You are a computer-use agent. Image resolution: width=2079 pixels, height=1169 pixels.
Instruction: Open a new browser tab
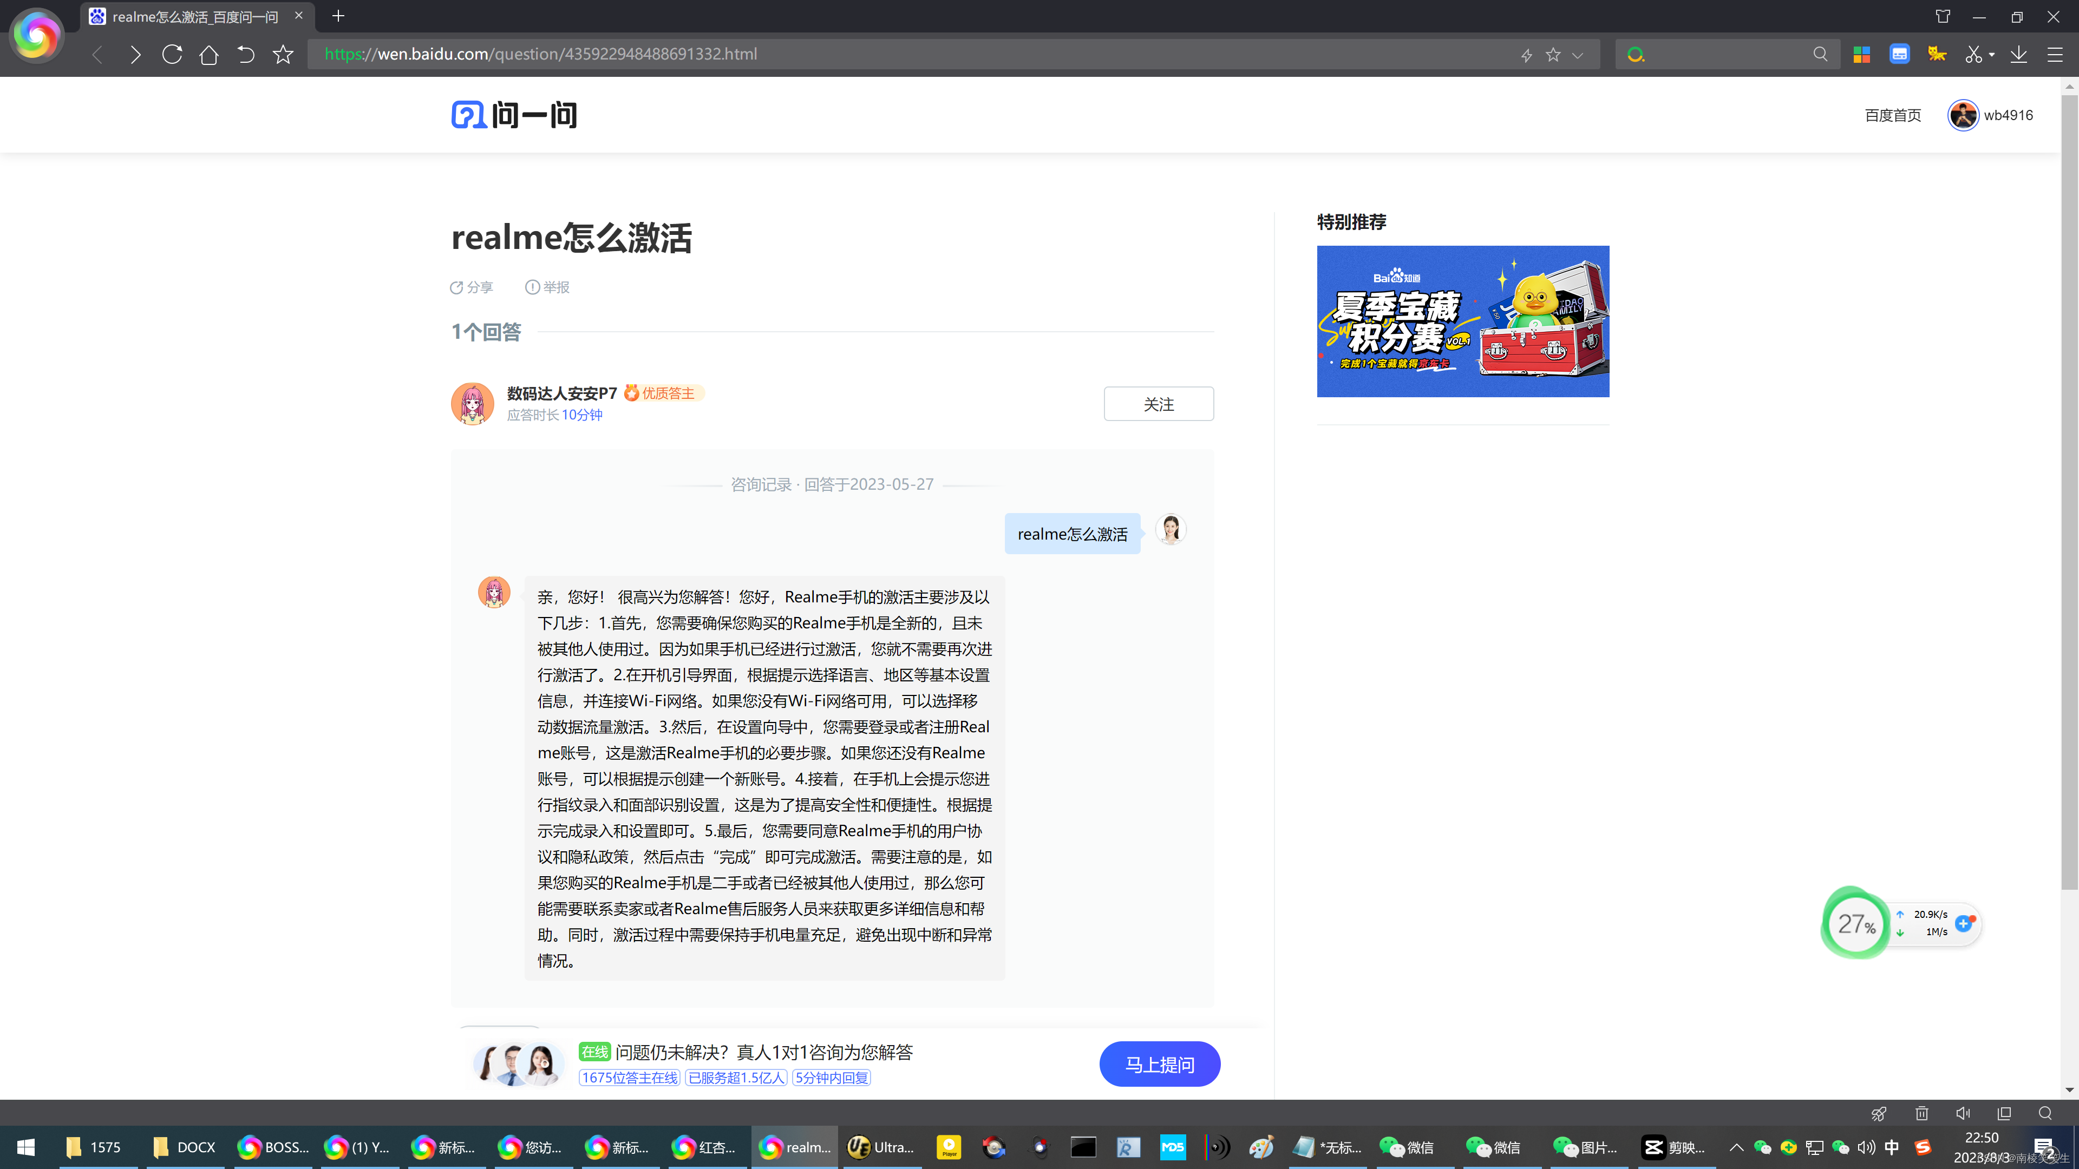pyautogui.click(x=338, y=16)
